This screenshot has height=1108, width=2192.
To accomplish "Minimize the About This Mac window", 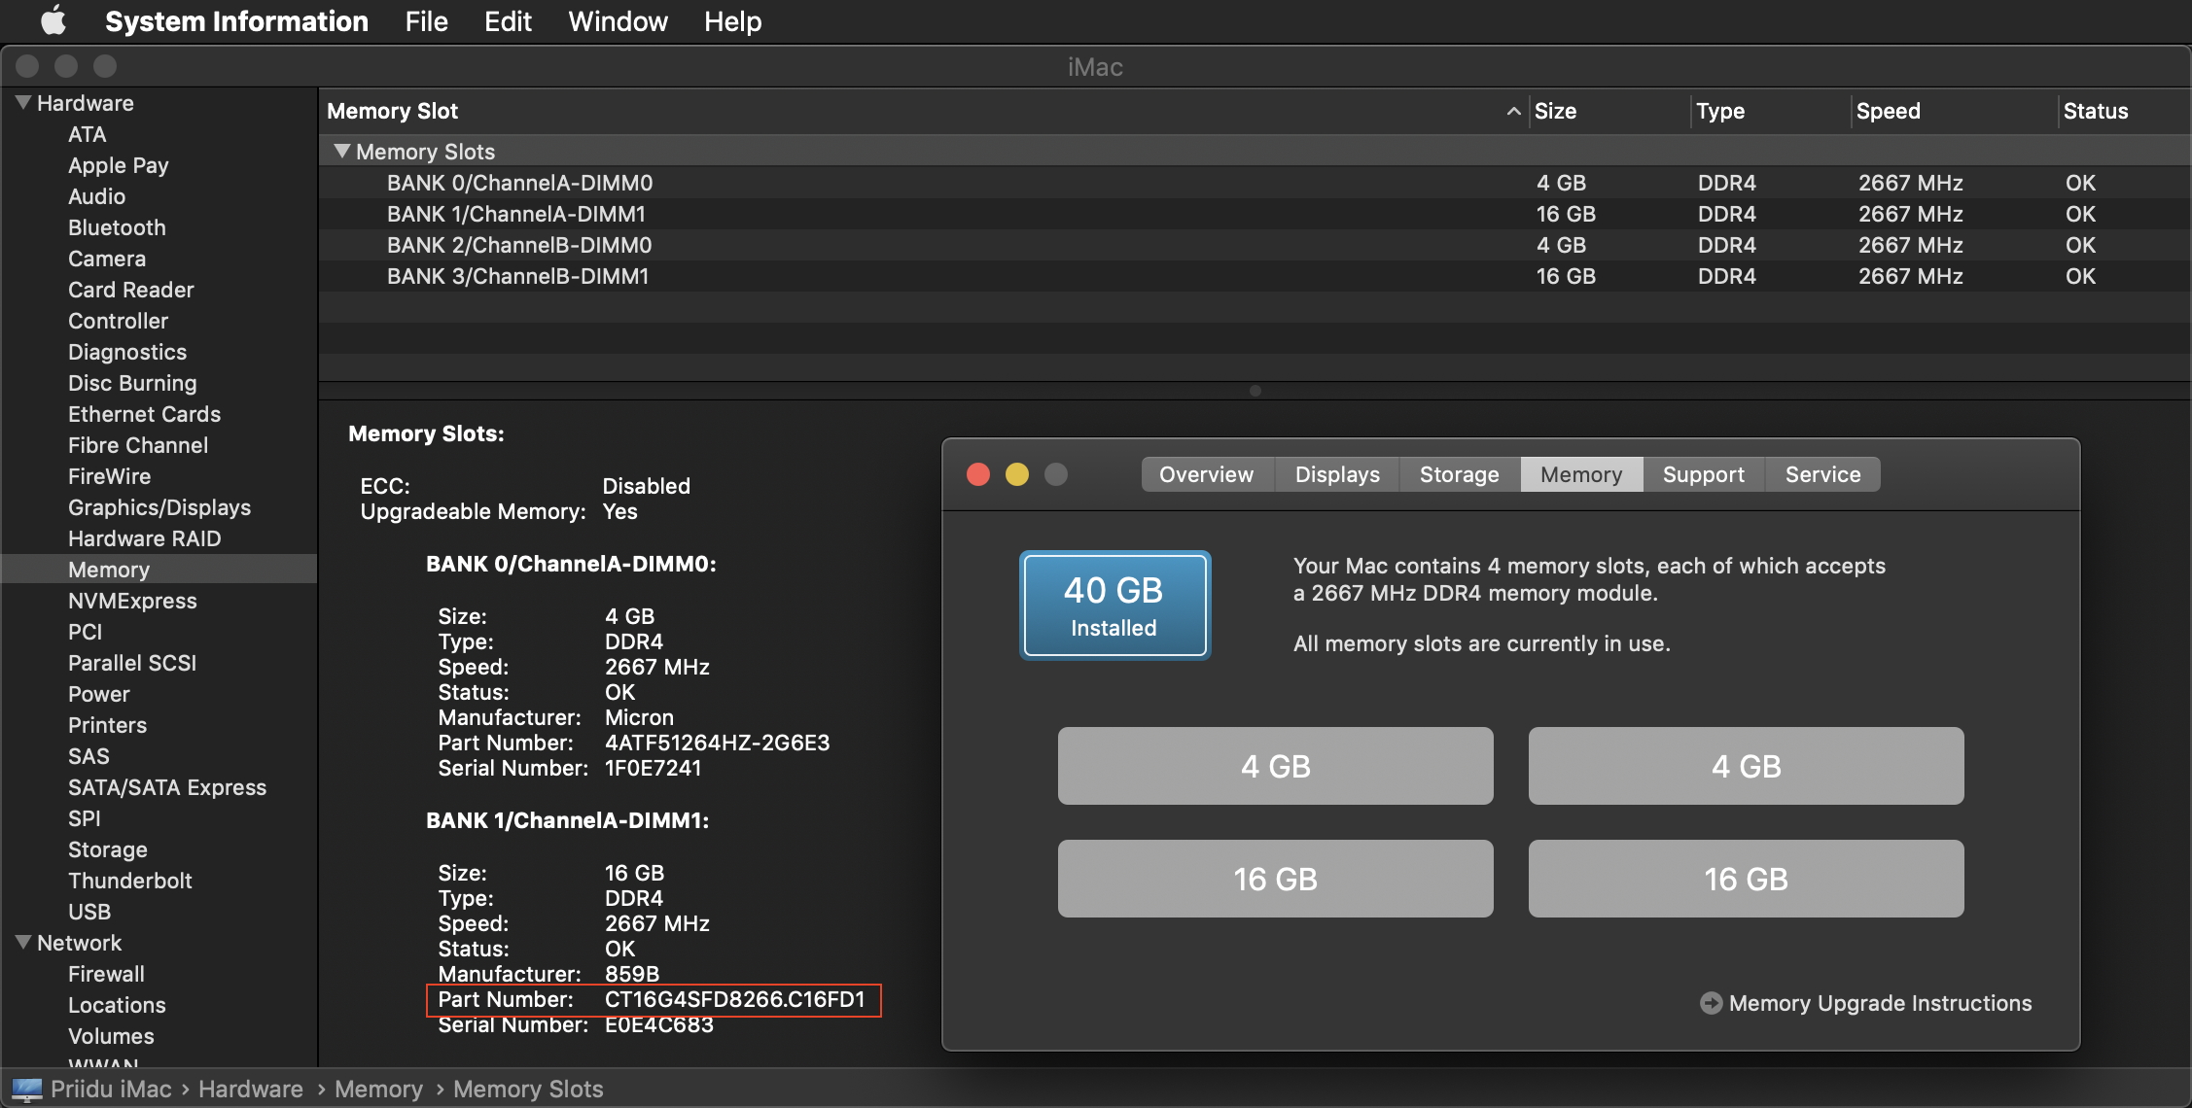I will pos(1017,474).
